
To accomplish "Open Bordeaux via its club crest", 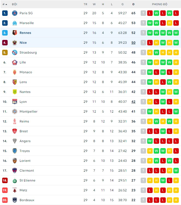I will click(15, 200).
